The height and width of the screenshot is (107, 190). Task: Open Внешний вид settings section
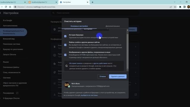pos(9,39)
